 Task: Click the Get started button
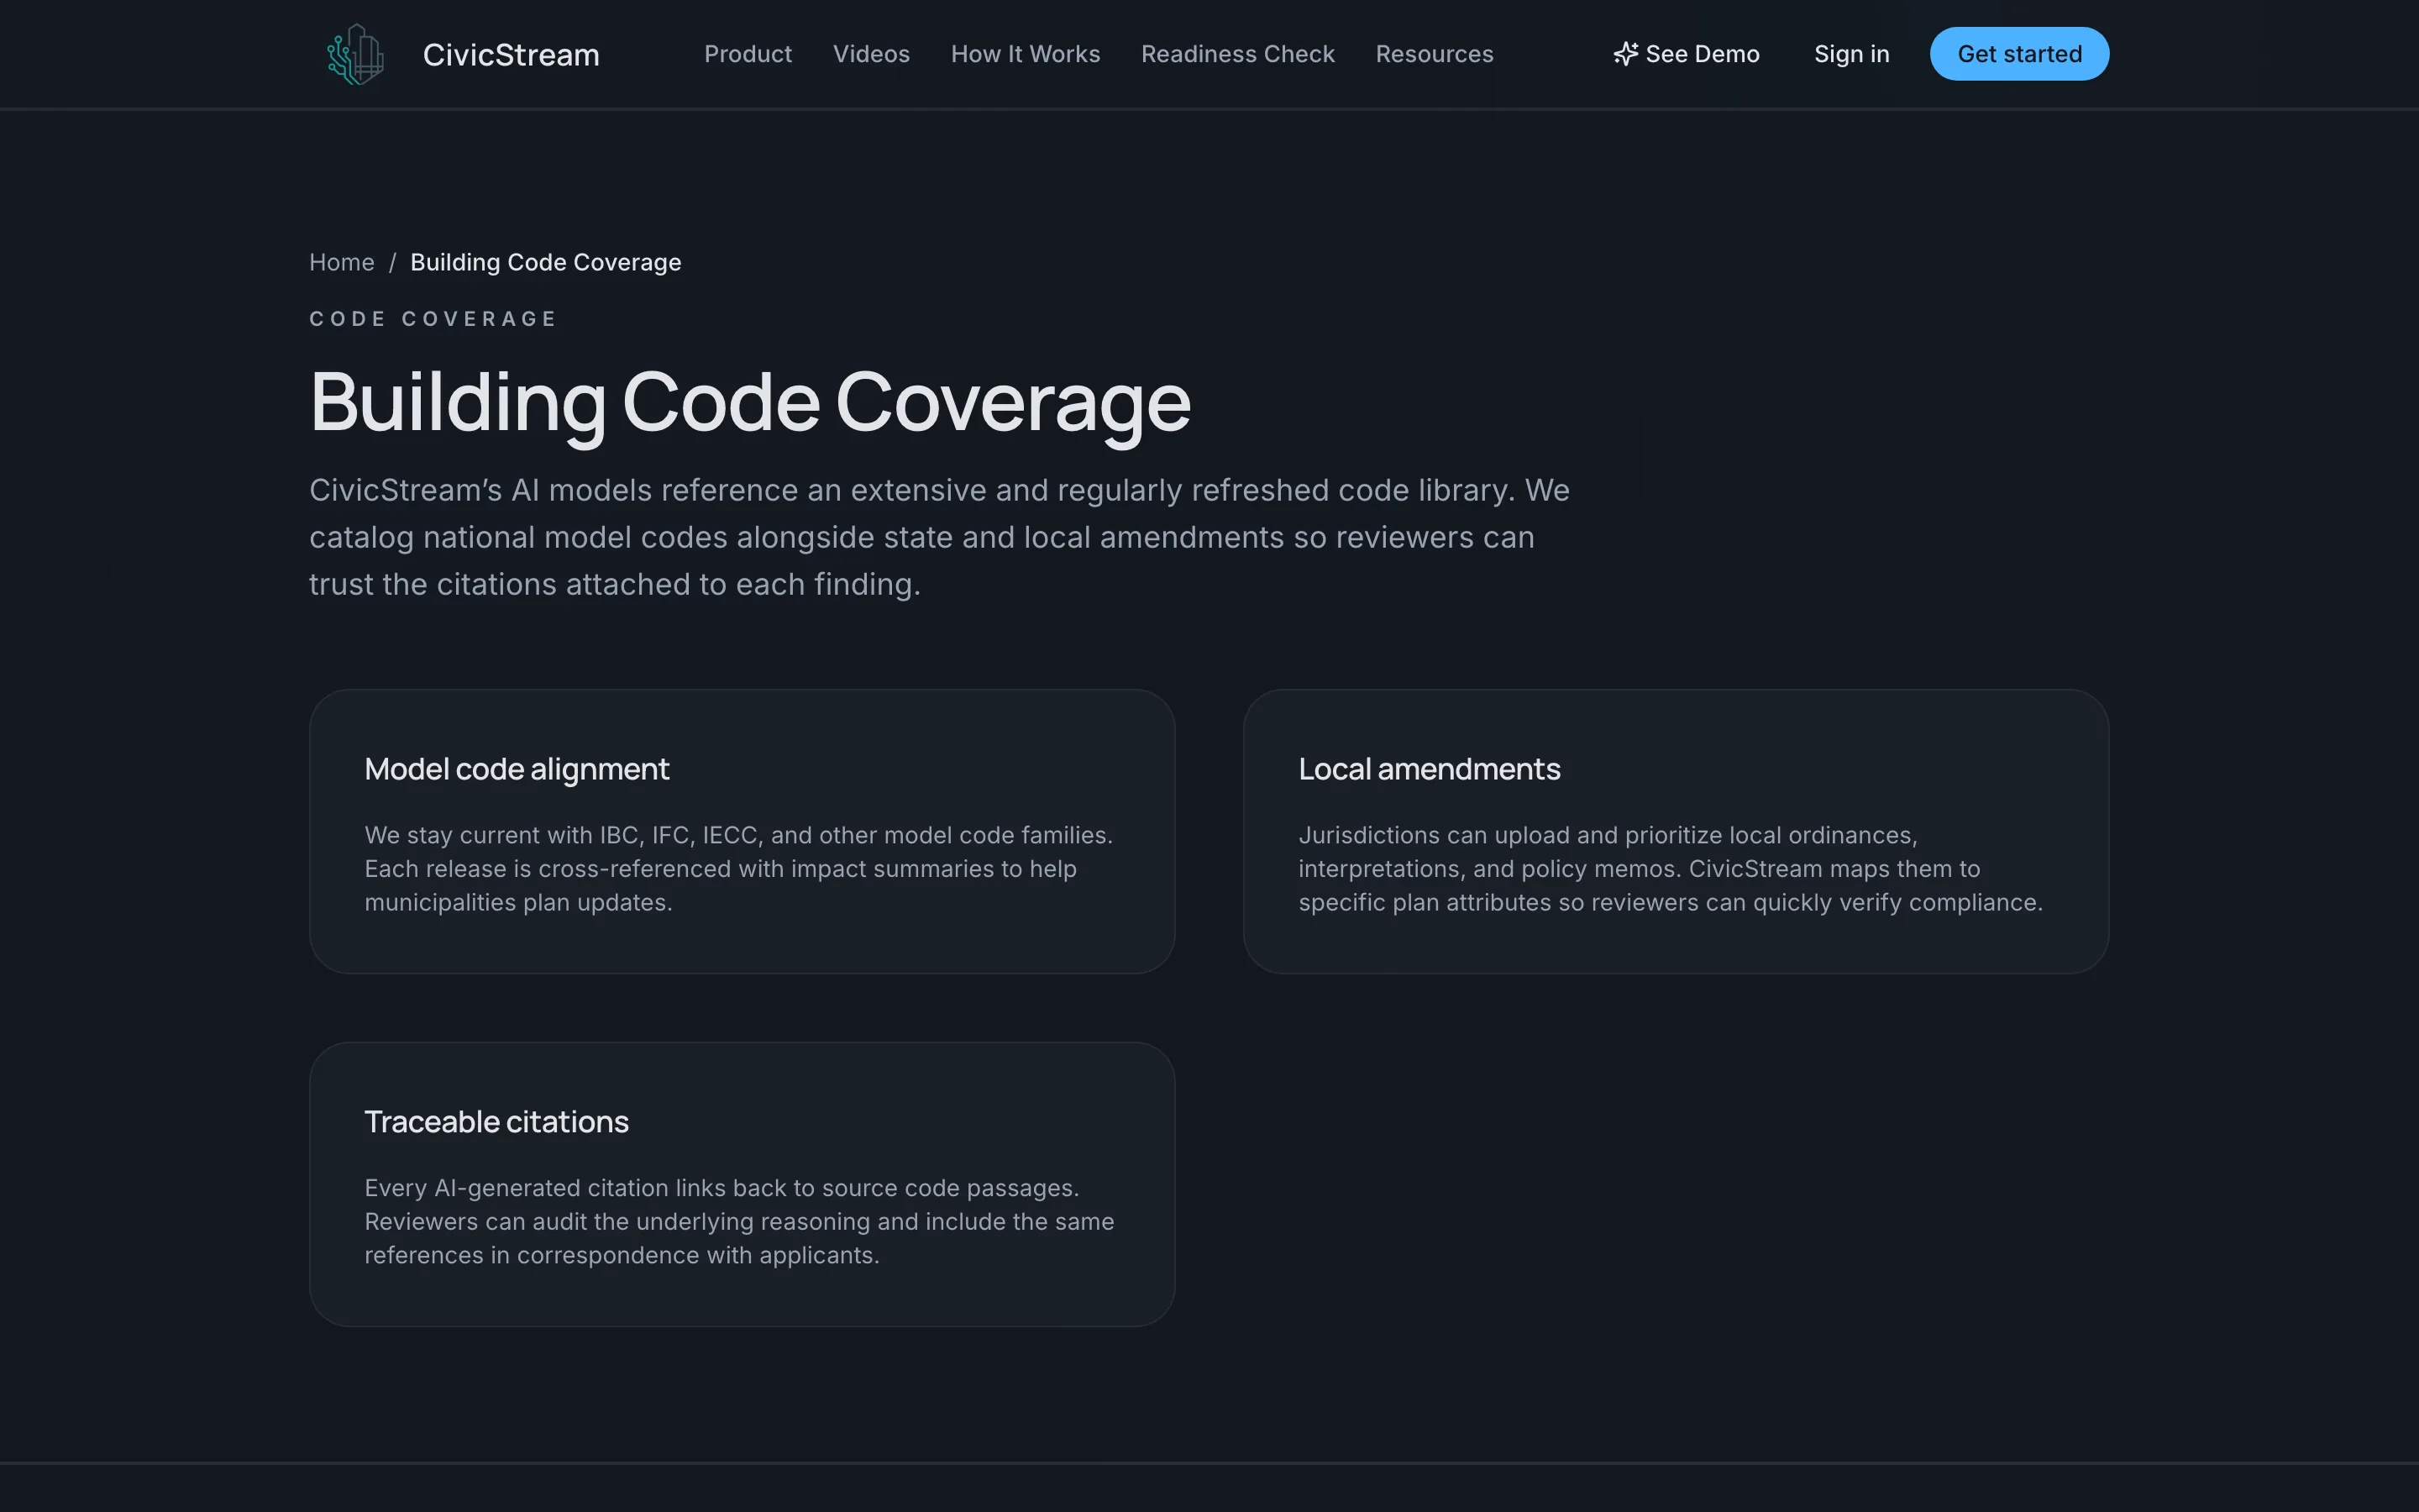pyautogui.click(x=2018, y=54)
